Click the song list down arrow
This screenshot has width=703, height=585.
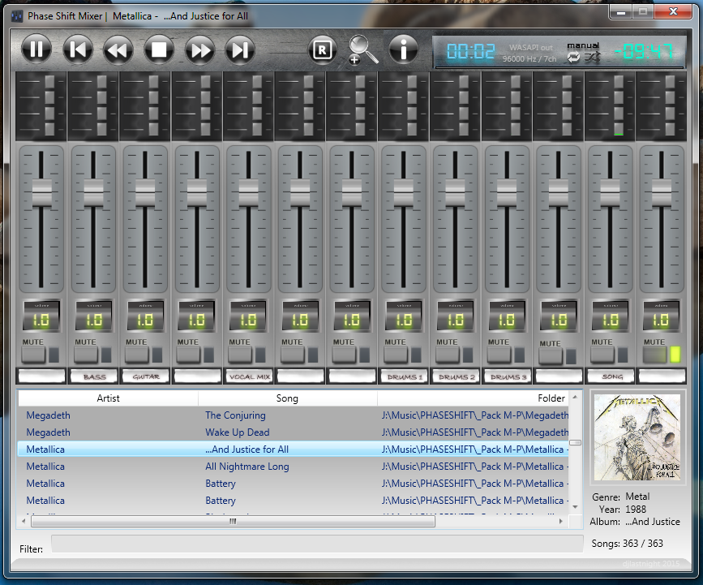[575, 507]
